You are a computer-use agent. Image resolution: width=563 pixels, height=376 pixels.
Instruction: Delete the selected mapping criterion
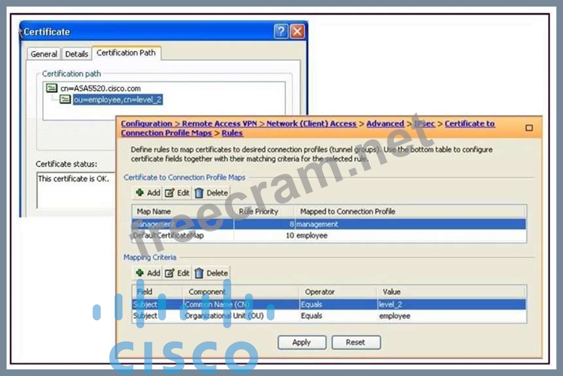point(211,273)
